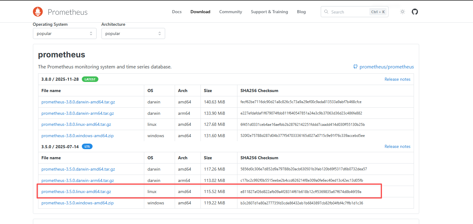Click the blue LTS badge
473x224 pixels.
click(x=87, y=146)
